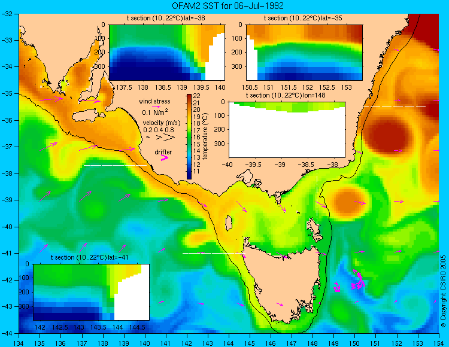Click the wind stress sample arrow in legend
The image size is (449, 347).
point(156,106)
